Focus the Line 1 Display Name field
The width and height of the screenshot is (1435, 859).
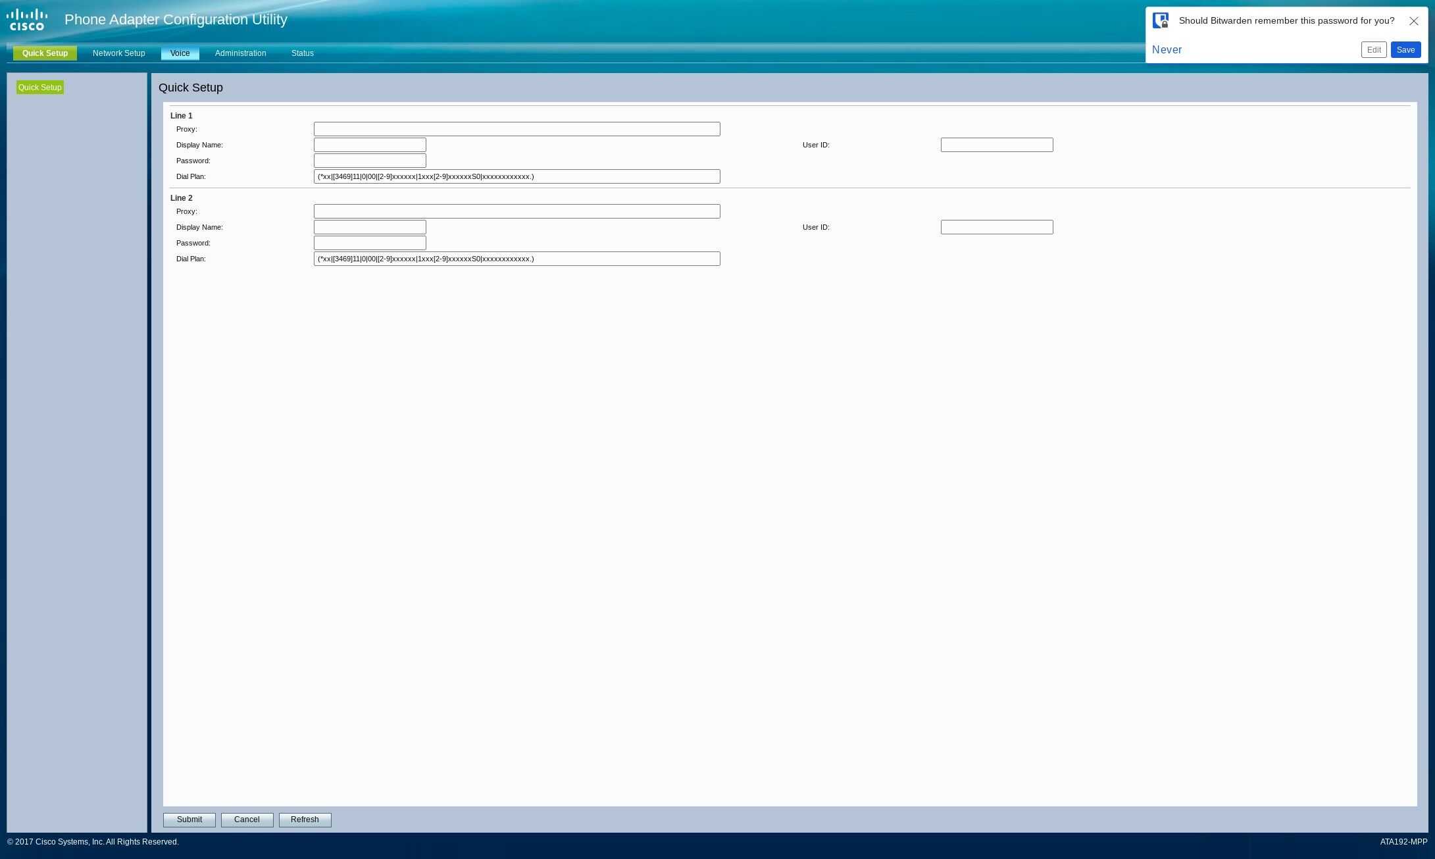pos(370,145)
